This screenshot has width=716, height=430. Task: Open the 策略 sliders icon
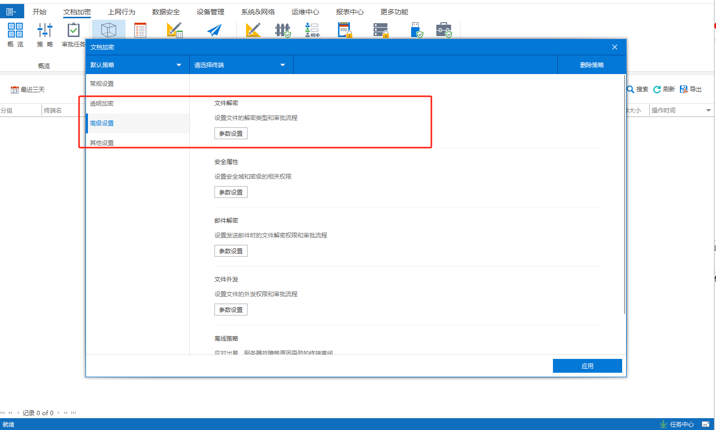point(44,31)
